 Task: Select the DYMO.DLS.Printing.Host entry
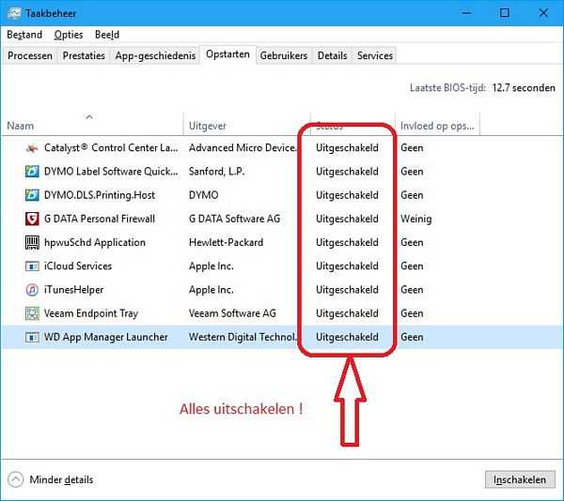100,195
